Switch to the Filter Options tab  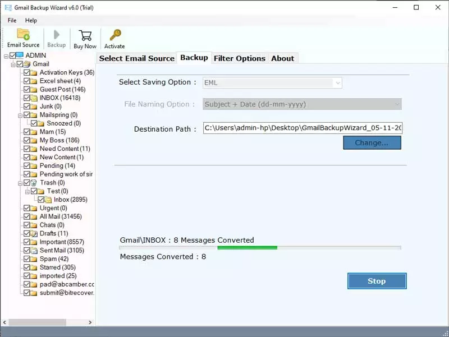pyautogui.click(x=240, y=58)
